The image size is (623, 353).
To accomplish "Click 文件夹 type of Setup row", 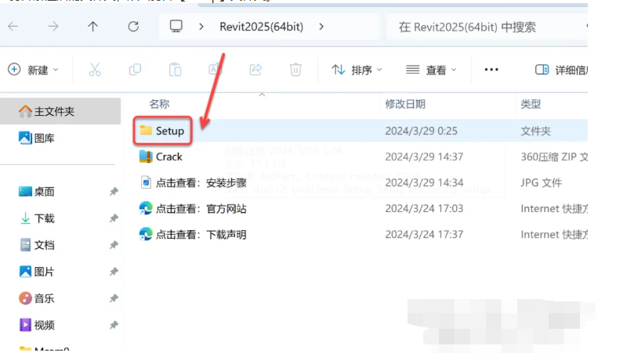I will pyautogui.click(x=535, y=131).
